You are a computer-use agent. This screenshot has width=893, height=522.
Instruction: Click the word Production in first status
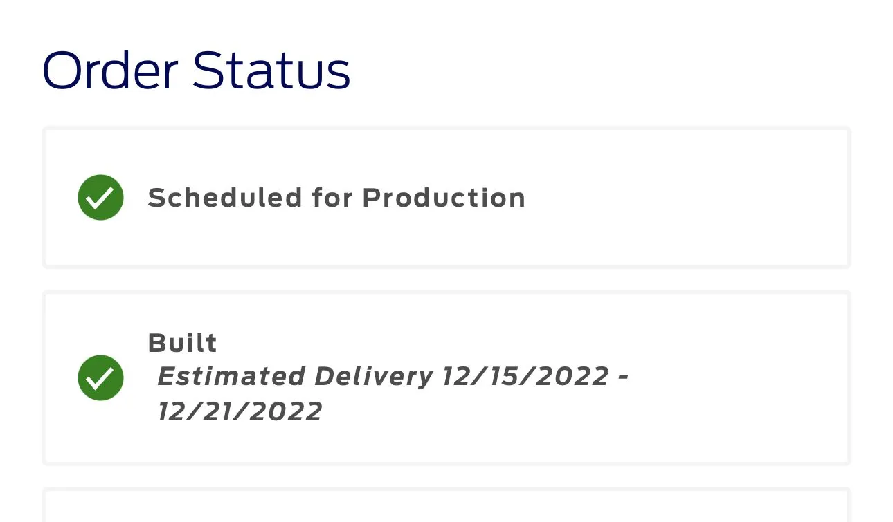pyautogui.click(x=444, y=198)
